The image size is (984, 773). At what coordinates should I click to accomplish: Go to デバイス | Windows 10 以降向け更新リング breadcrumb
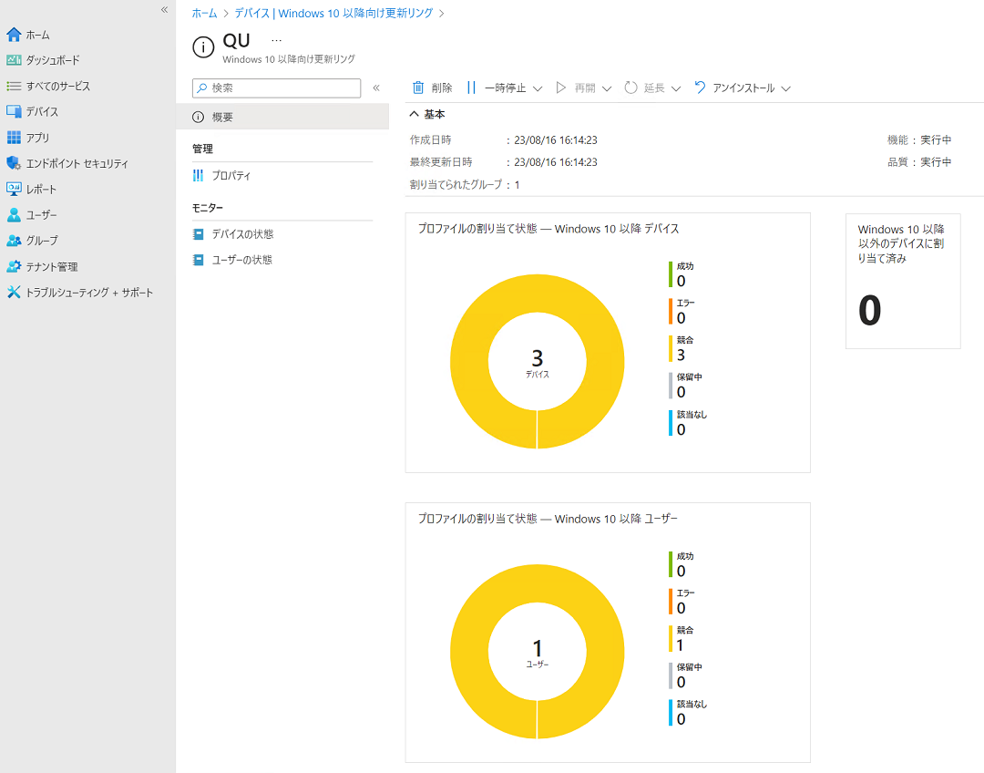coord(333,13)
